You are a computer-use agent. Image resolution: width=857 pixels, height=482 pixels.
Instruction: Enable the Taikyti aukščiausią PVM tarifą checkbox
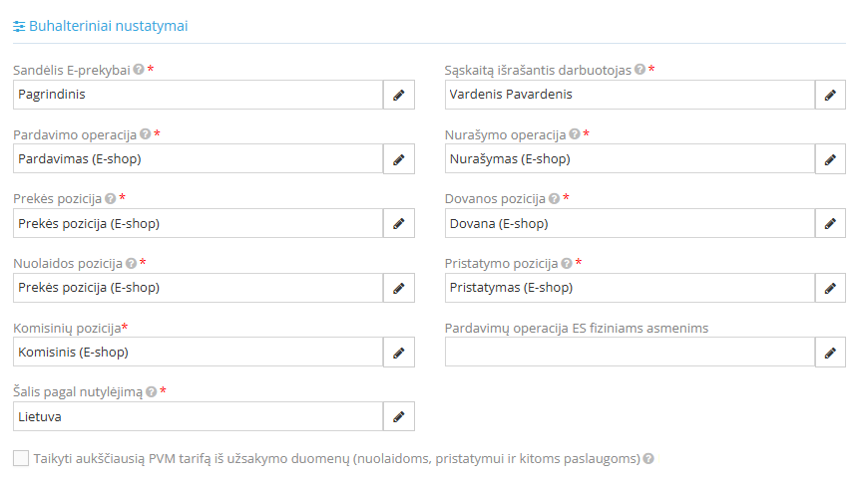pos(21,458)
